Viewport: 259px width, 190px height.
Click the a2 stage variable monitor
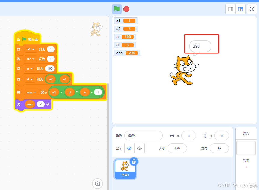[126, 29]
